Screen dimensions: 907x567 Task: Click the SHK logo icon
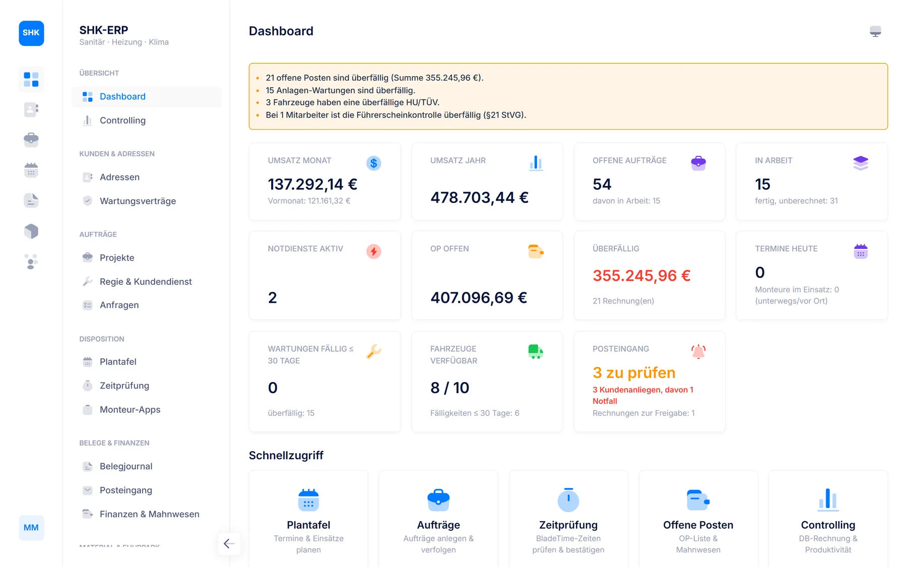click(x=31, y=33)
